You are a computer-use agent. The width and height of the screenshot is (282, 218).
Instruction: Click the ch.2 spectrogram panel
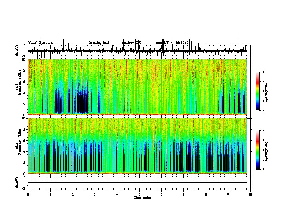pyautogui.click(x=137, y=146)
